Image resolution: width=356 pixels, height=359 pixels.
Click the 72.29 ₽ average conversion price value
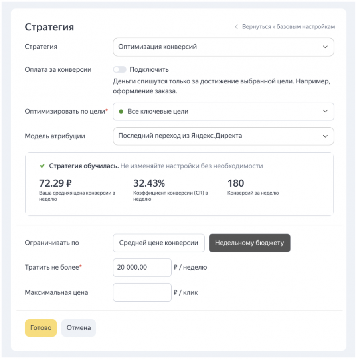coord(55,183)
